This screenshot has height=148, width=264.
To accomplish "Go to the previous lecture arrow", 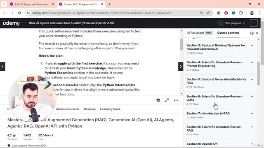I will (x=2, y=67).
